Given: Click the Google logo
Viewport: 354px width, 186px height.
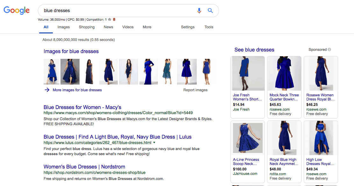Looking at the screenshot, I should 16,10.
